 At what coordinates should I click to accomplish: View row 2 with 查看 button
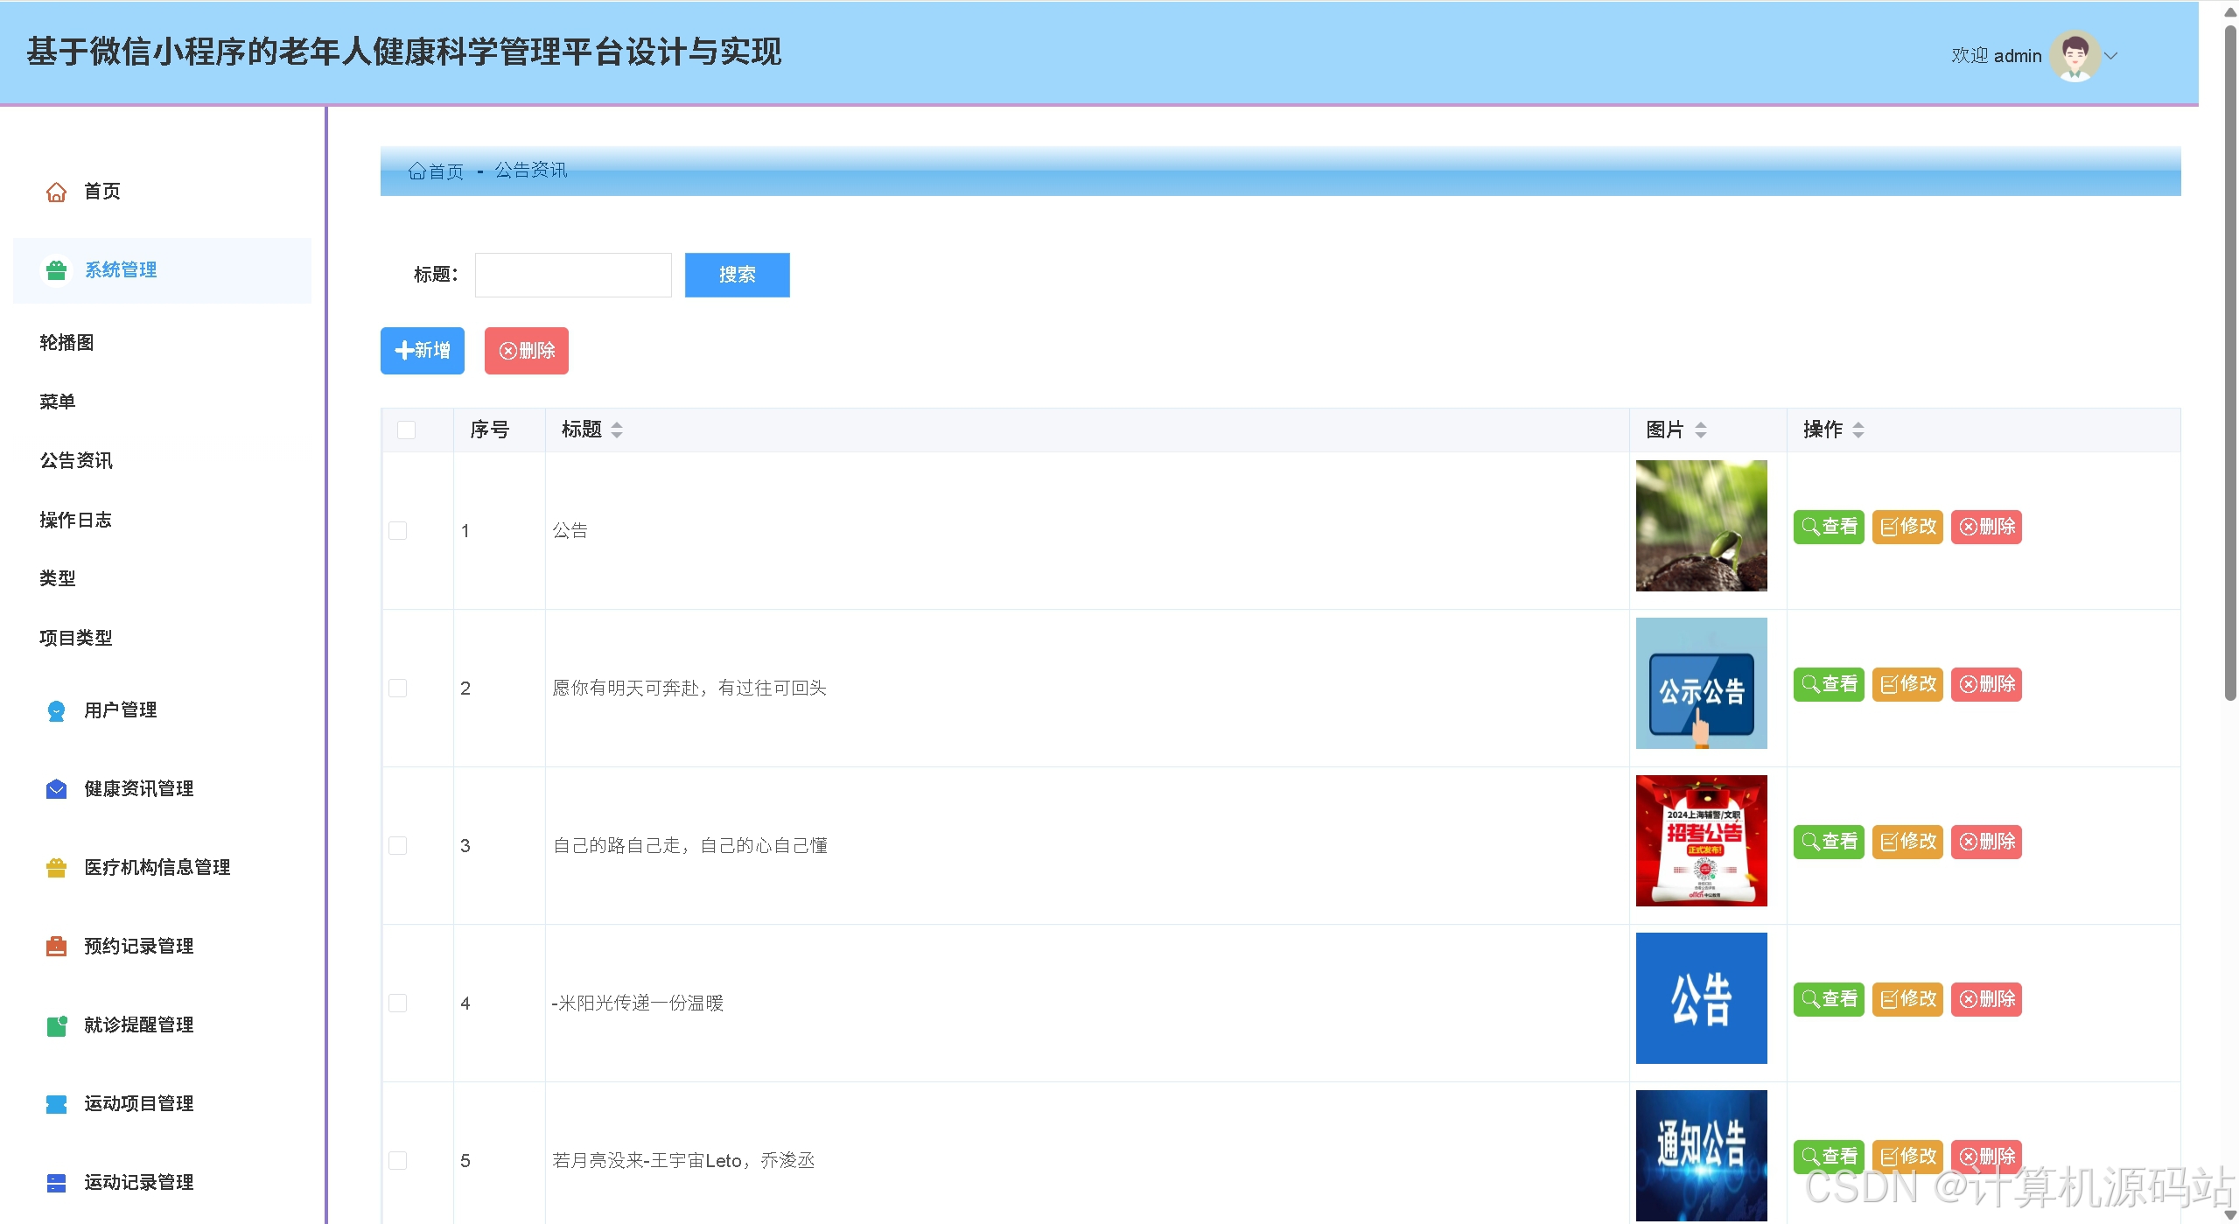pyautogui.click(x=1829, y=684)
